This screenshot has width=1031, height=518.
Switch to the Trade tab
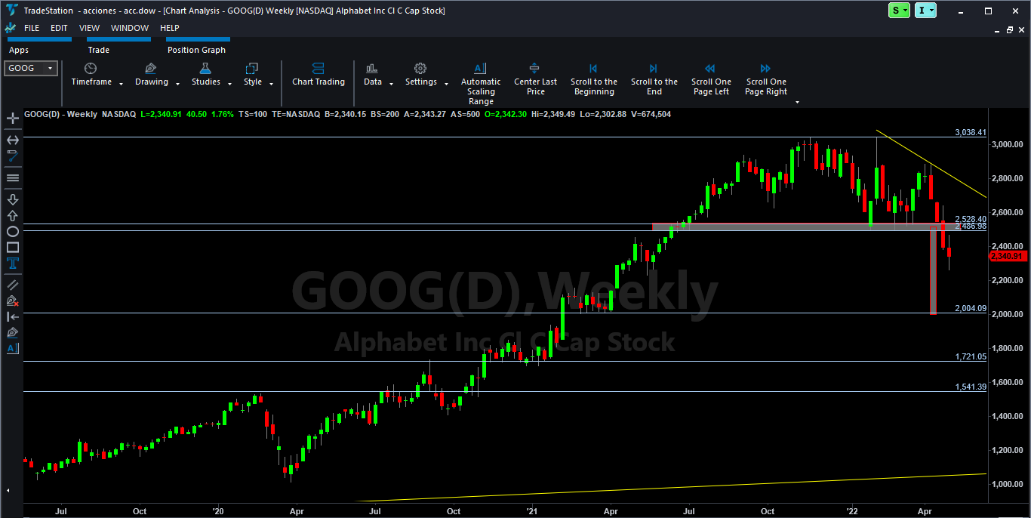(99, 50)
